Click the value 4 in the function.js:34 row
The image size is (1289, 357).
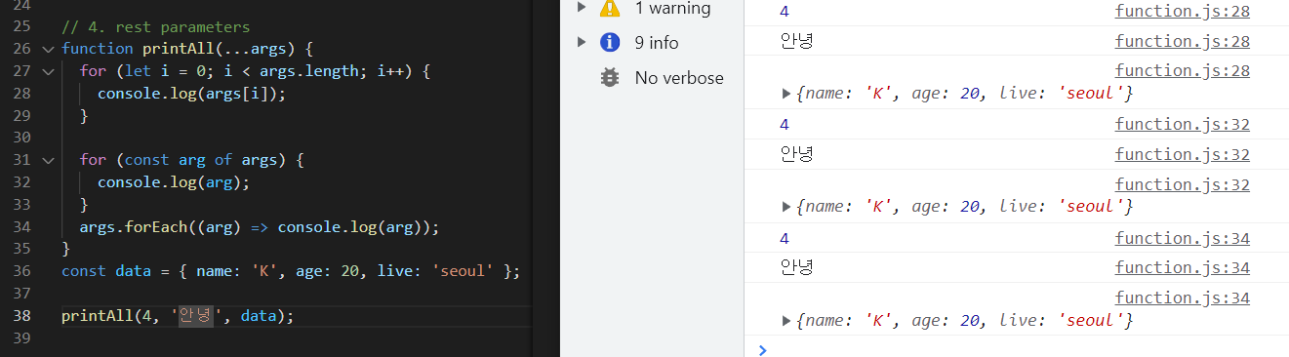pyautogui.click(x=785, y=238)
